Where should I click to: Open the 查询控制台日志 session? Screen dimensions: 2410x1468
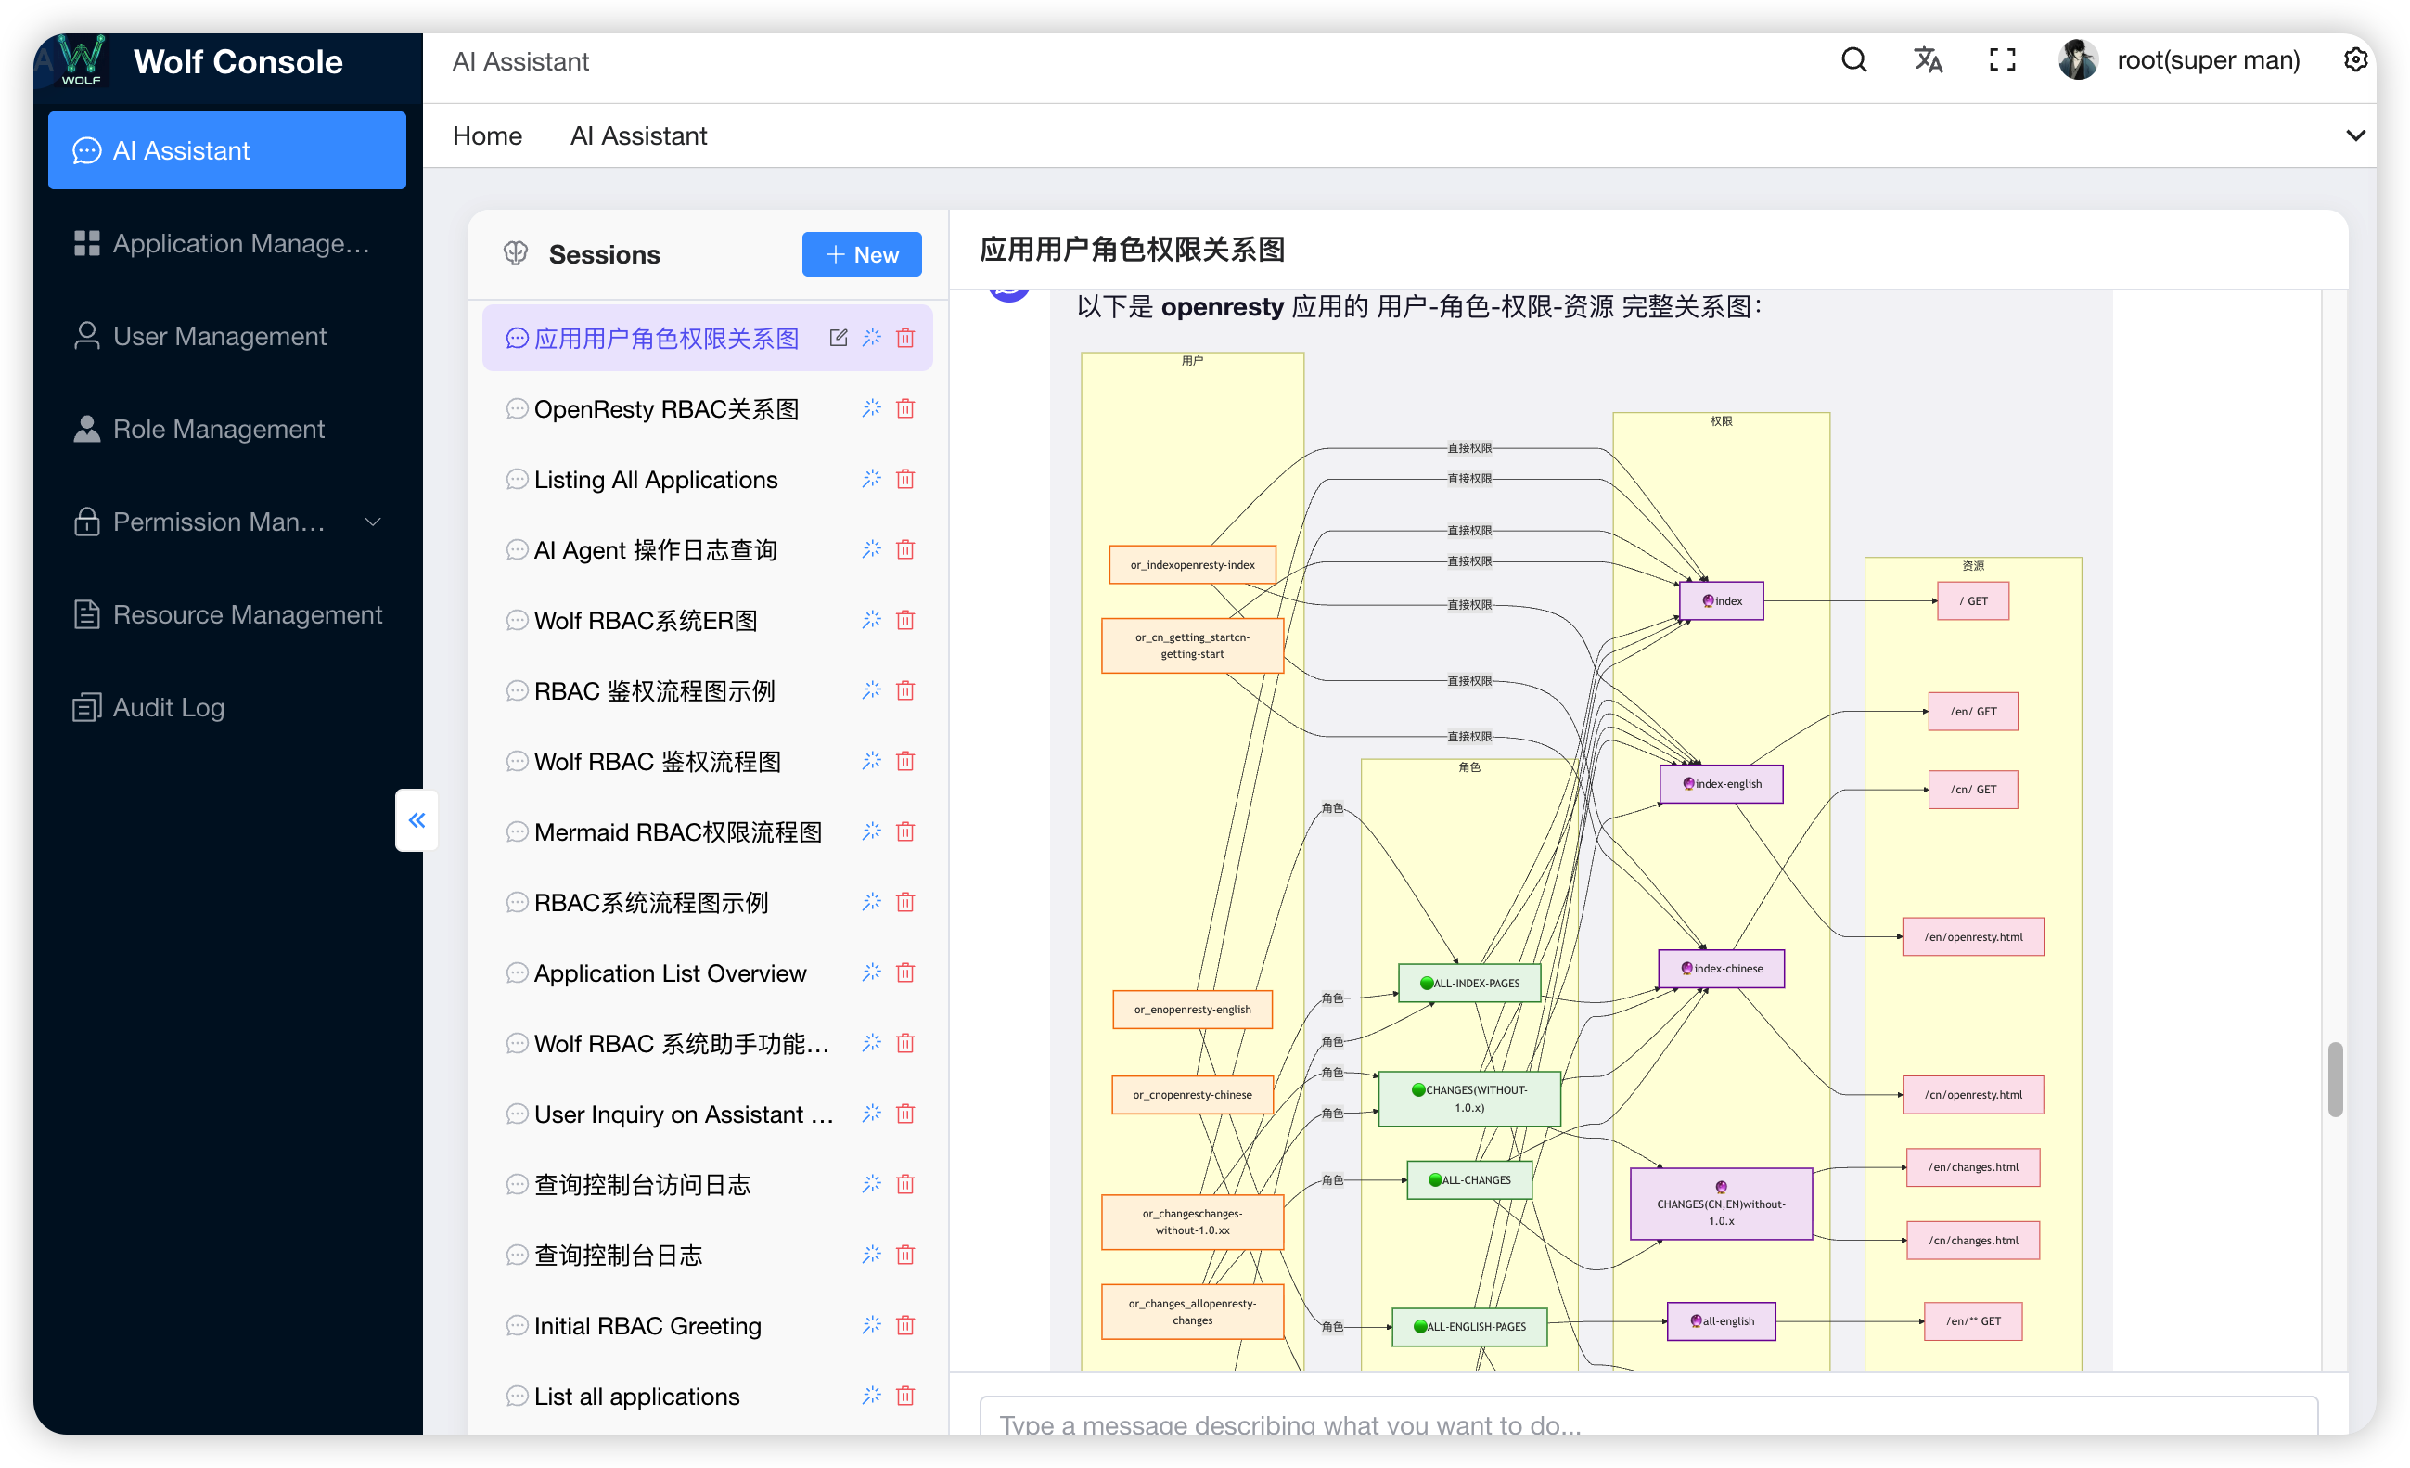(x=707, y=1255)
